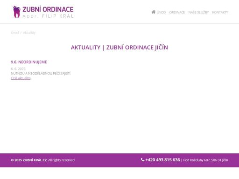Click the MDDr. Filip Král logo subtitle

(x=48, y=16)
